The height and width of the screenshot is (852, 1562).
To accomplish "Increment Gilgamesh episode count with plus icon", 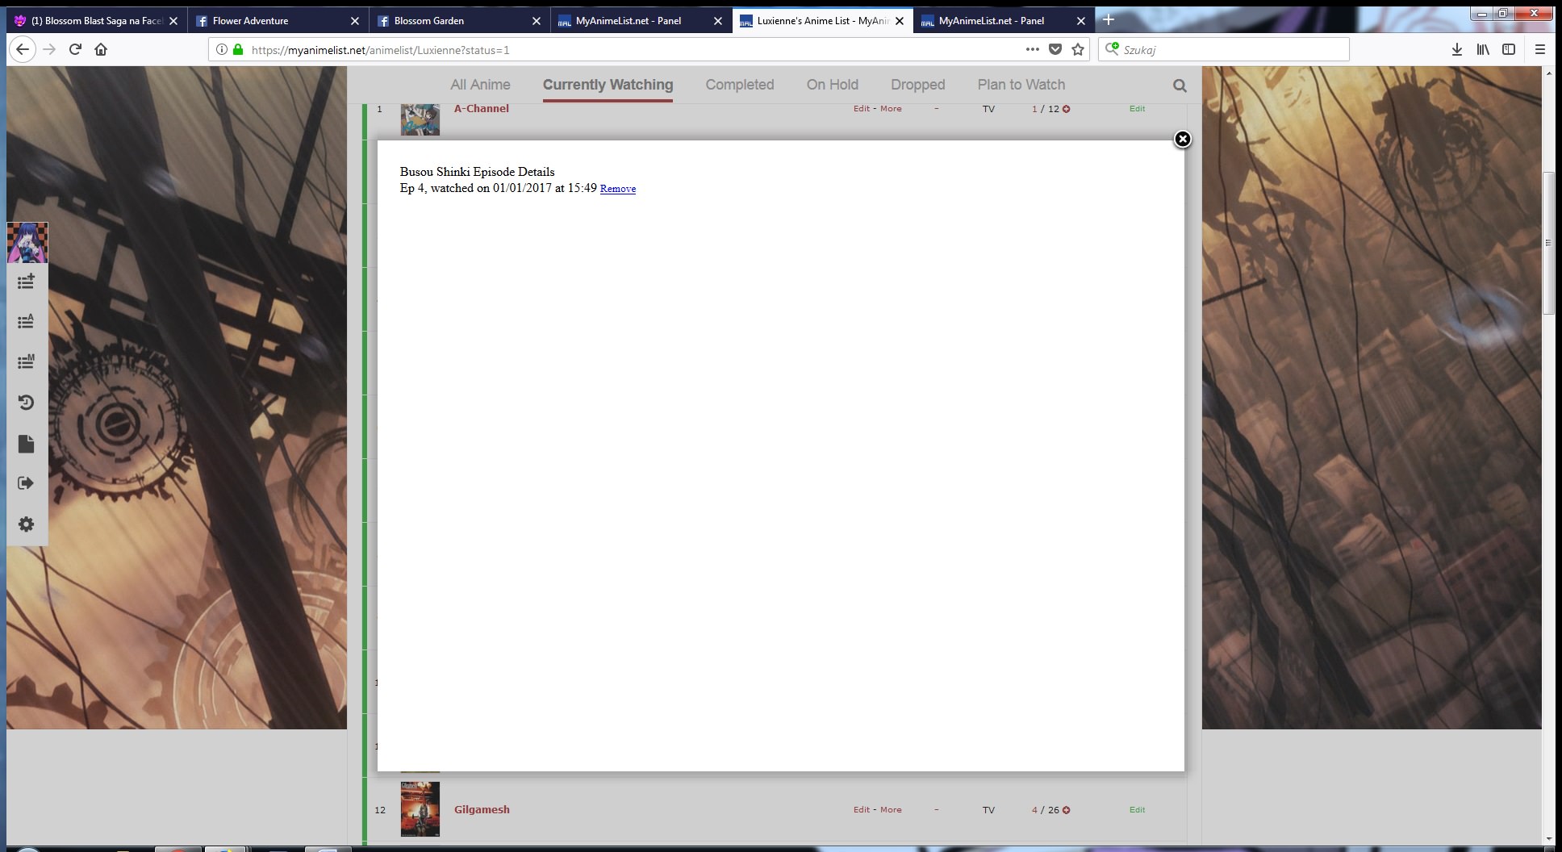I will click(1066, 810).
